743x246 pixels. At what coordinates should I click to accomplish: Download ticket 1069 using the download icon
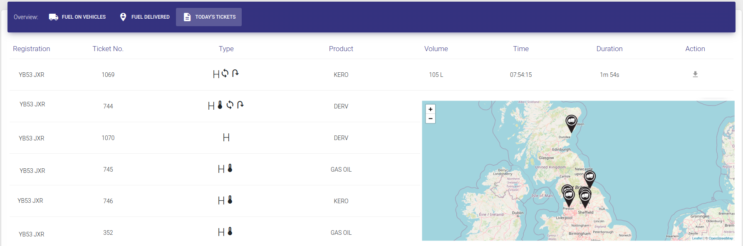point(695,74)
